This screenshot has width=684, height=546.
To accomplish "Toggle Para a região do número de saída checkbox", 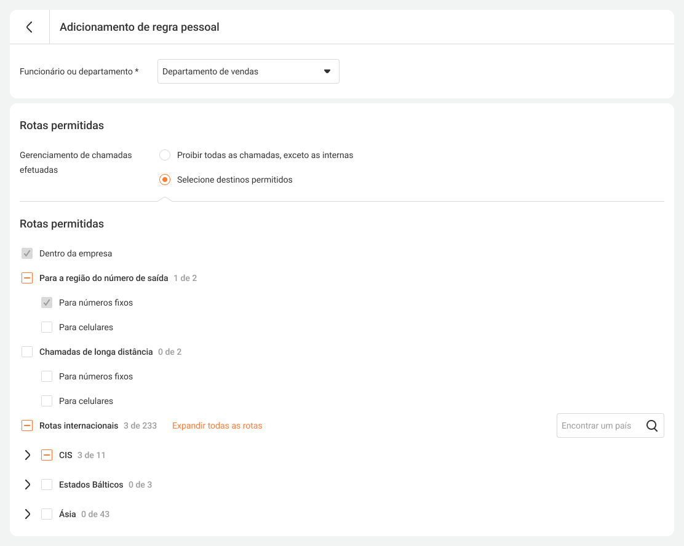I will (x=27, y=278).
